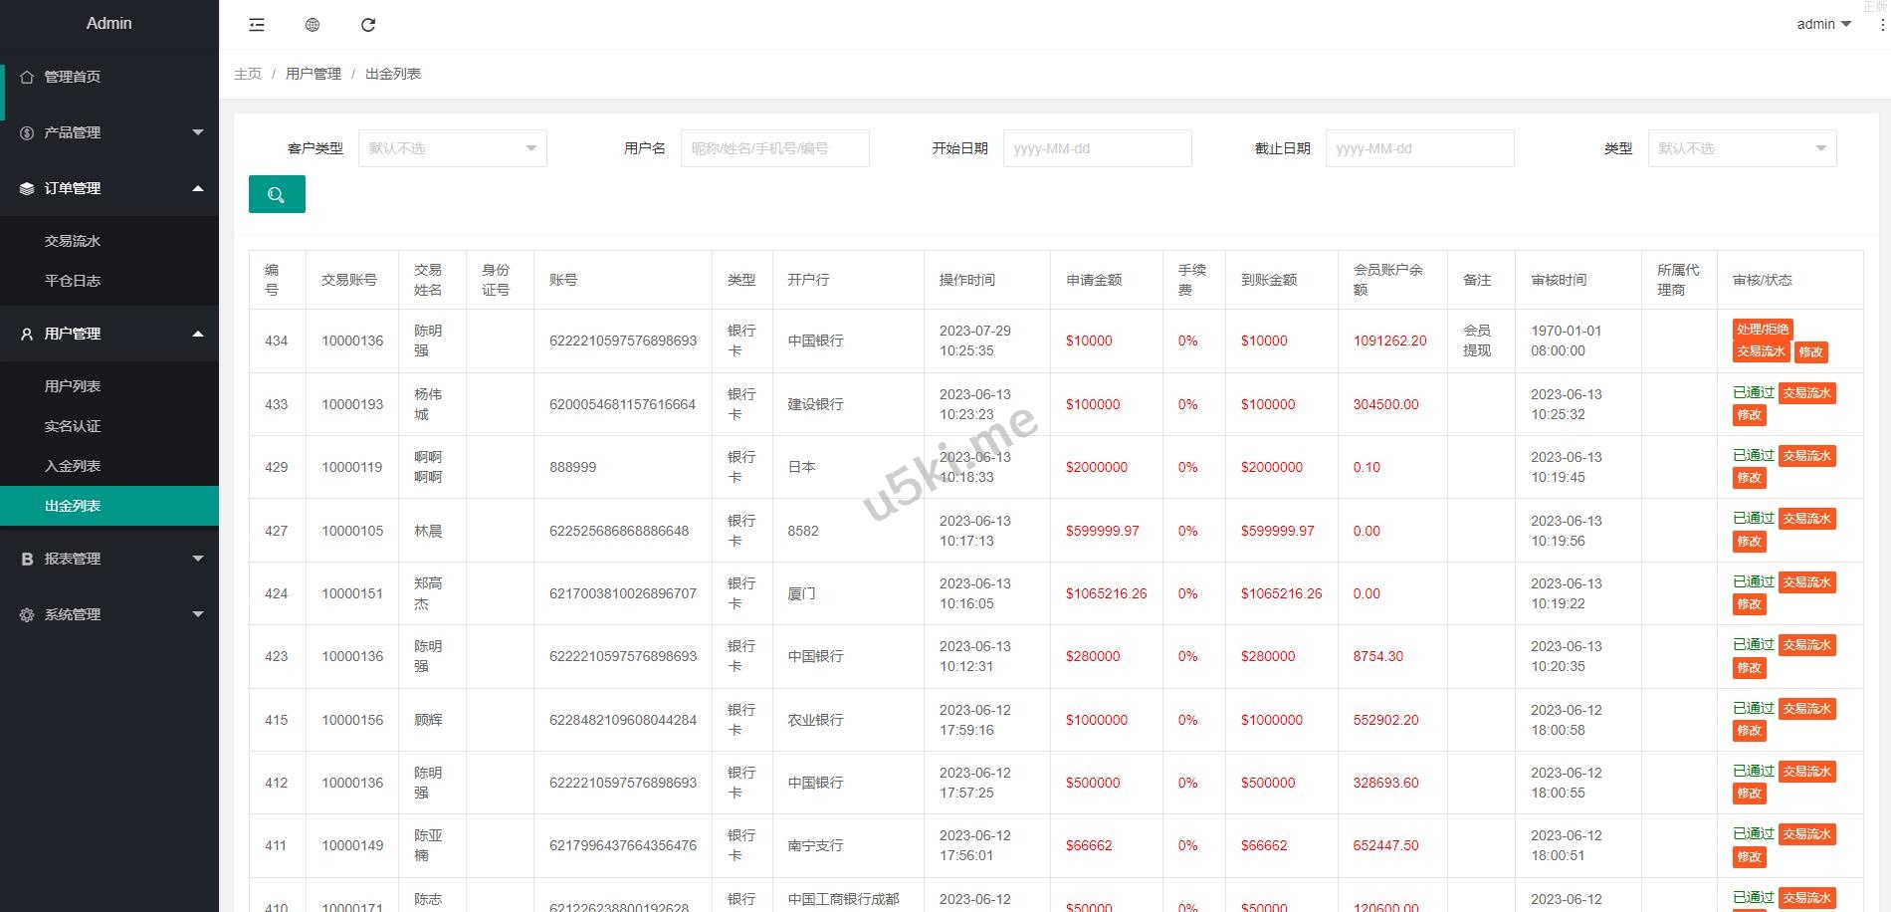This screenshot has height=912, width=1891.
Task: Click 处理/拒绝 button for record 434
Action: coord(1762,330)
